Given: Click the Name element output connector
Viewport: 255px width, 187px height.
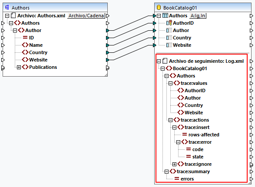Looking at the screenshot, I should pyautogui.click(x=107, y=45).
